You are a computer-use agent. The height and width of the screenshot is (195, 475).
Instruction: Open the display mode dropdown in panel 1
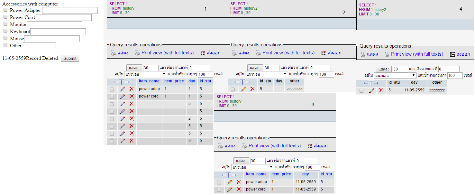click(x=145, y=74)
